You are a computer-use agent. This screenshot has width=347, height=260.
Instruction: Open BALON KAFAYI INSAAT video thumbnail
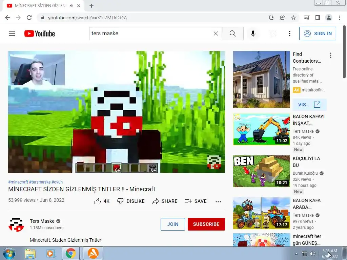click(261, 129)
